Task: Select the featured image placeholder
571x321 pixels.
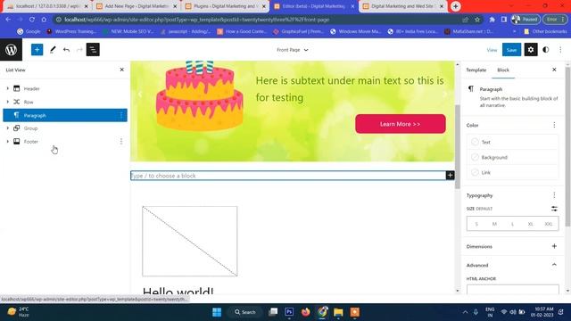Action: tap(189, 241)
